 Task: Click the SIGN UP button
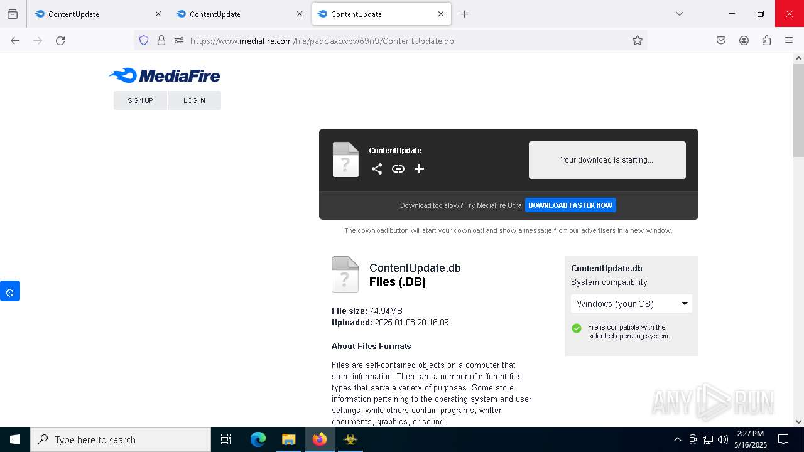(140, 100)
